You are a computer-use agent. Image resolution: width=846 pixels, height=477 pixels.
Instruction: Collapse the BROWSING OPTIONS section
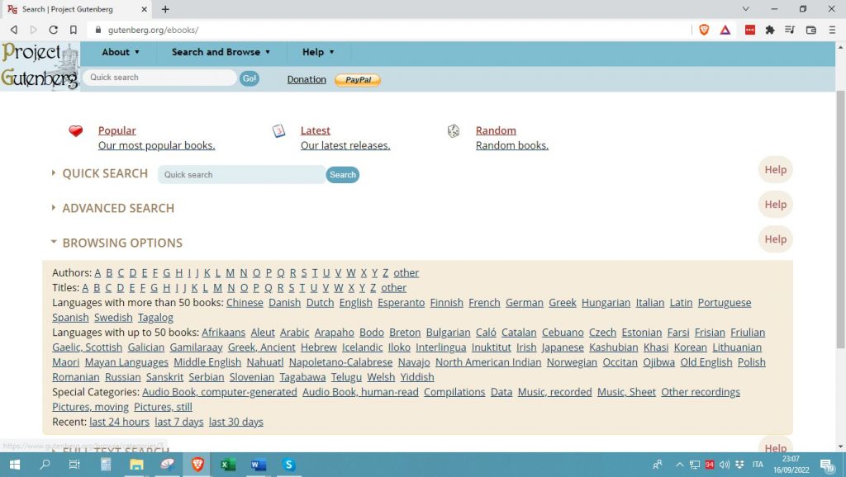[121, 243]
